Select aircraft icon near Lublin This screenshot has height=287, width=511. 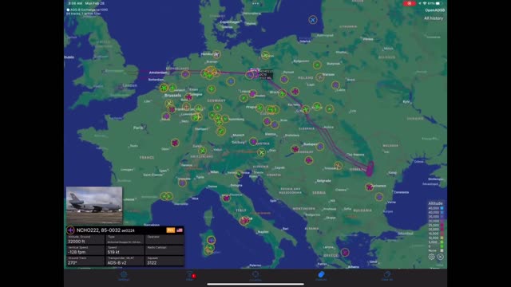coord(335,85)
